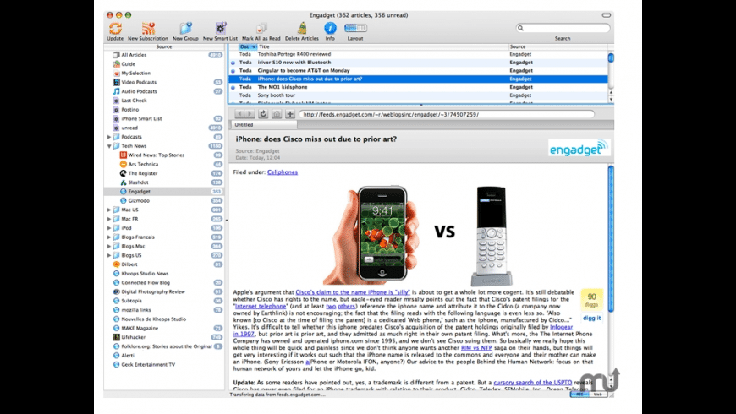Click the article body vertical scrollbar
Image resolution: width=736 pixels, height=414 pixels.
611,238
